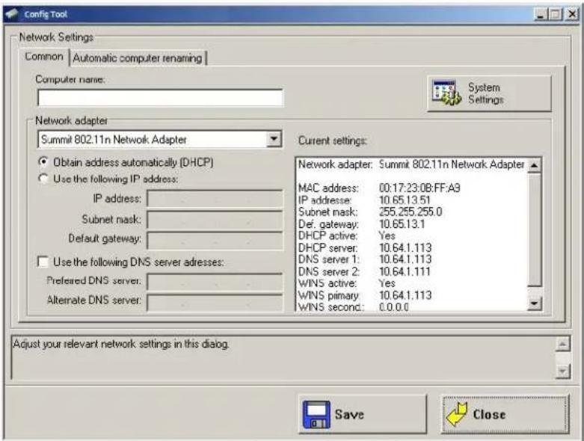Click the subnet mask value 255.255.255.0

[411, 212]
